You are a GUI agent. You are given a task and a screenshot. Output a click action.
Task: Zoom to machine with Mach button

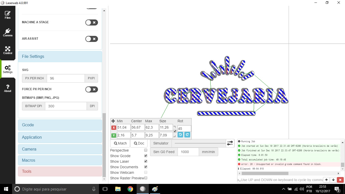tap(120, 143)
